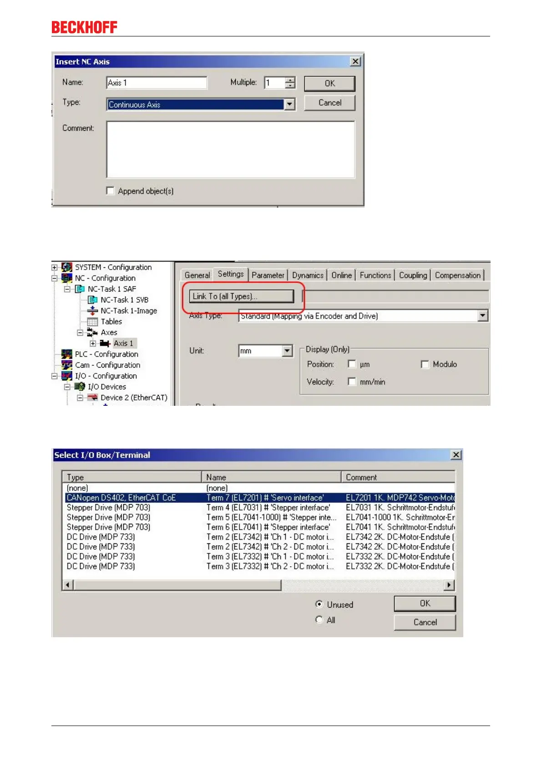Image resolution: width=542 pixels, height=767 pixels.
Task: Open the Compensation tab
Action: [x=458, y=275]
